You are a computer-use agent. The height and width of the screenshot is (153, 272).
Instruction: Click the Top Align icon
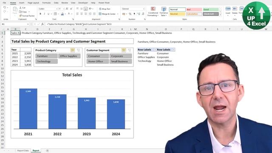[77, 8]
